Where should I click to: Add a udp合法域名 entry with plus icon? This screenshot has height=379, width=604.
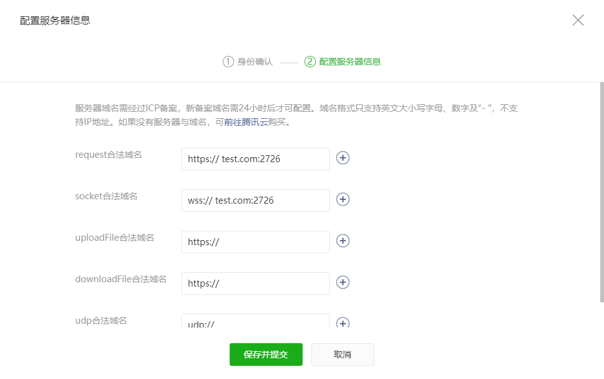[x=343, y=323]
